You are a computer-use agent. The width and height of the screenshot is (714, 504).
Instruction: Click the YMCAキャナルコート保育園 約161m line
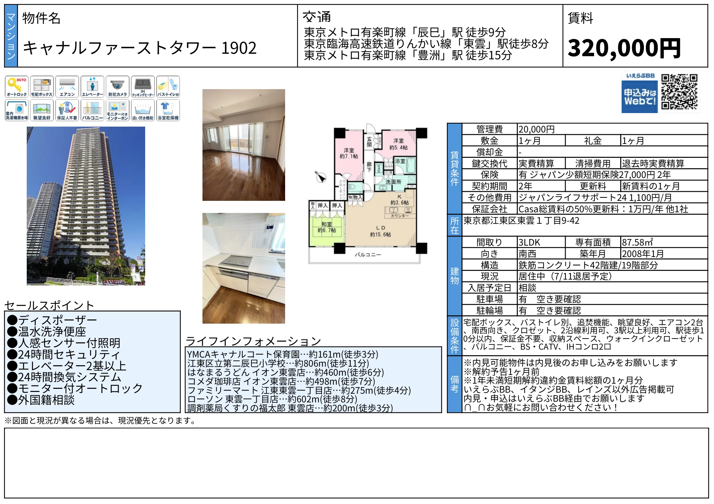tap(283, 354)
